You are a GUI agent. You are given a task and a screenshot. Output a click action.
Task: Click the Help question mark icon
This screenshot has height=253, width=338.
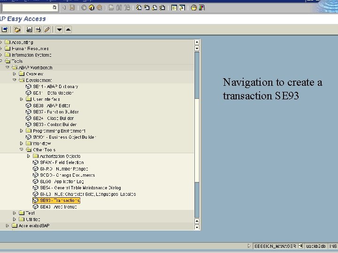click(194, 8)
